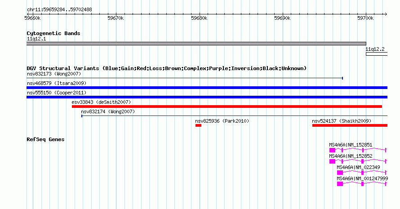Click the thick blue nsv468579 gain bar
The width and height of the screenshot is (400, 209).
[x=207, y=88]
